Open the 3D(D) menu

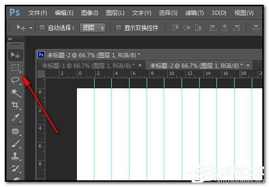(x=219, y=13)
